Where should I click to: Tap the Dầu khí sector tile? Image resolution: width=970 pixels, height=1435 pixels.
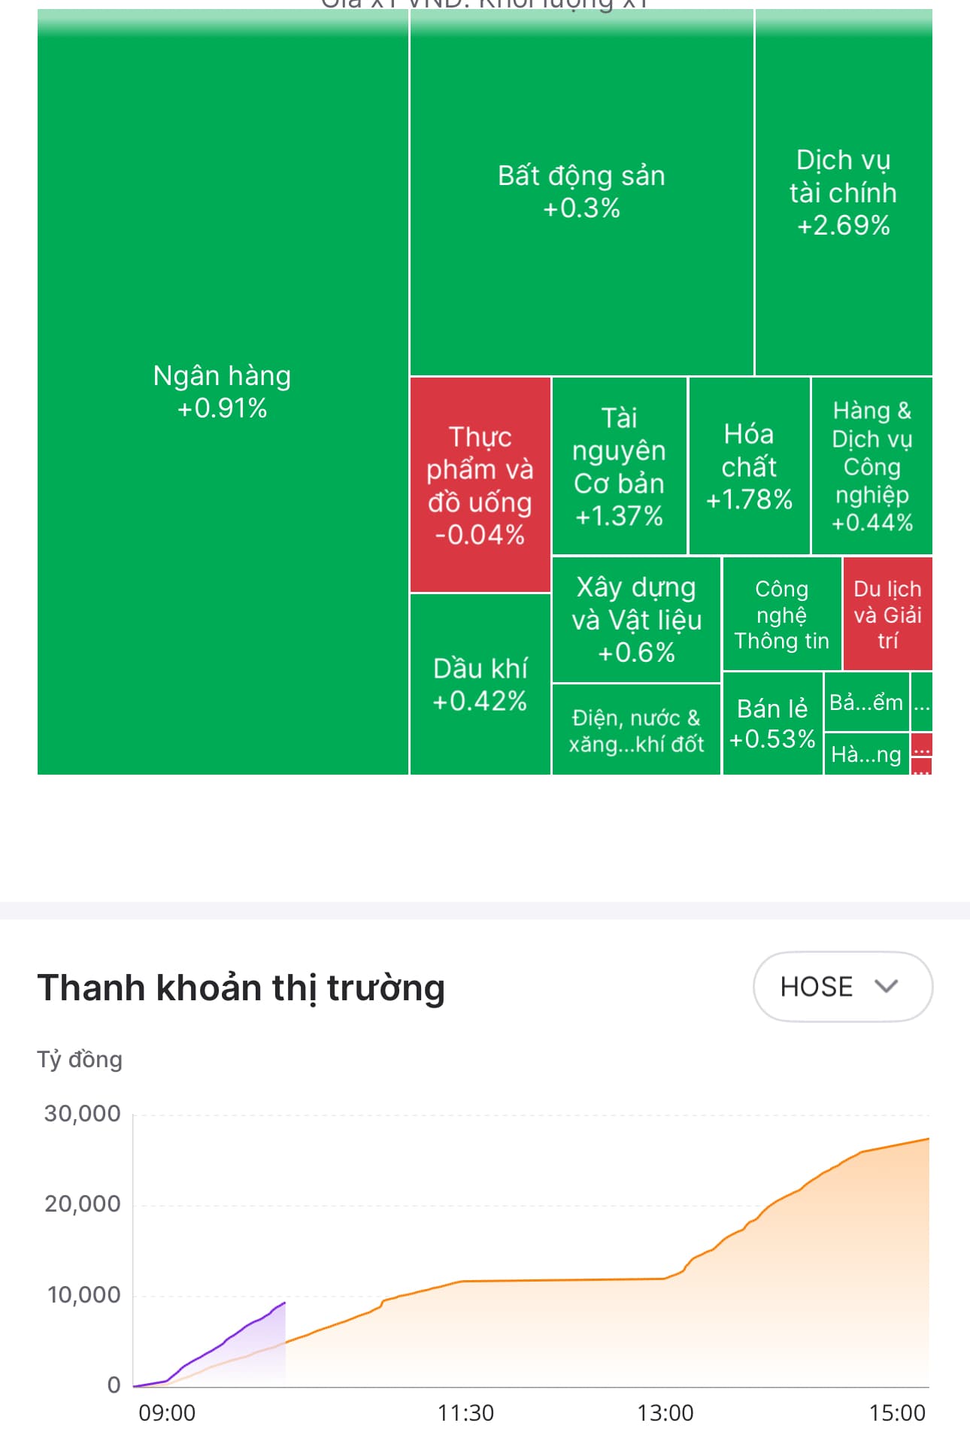(x=480, y=684)
